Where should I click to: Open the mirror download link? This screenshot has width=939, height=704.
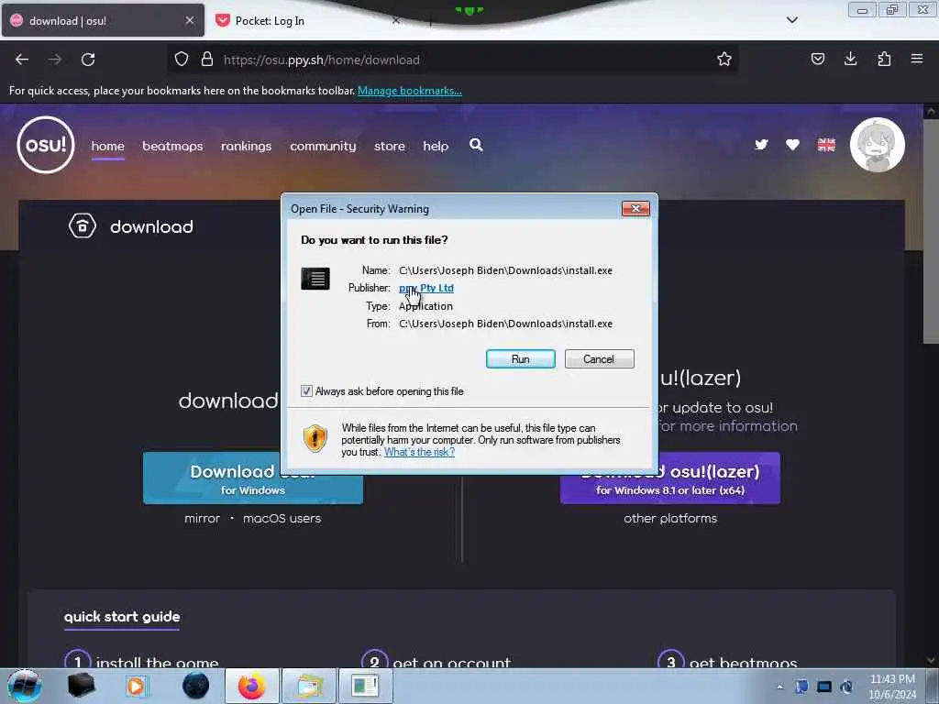click(203, 519)
